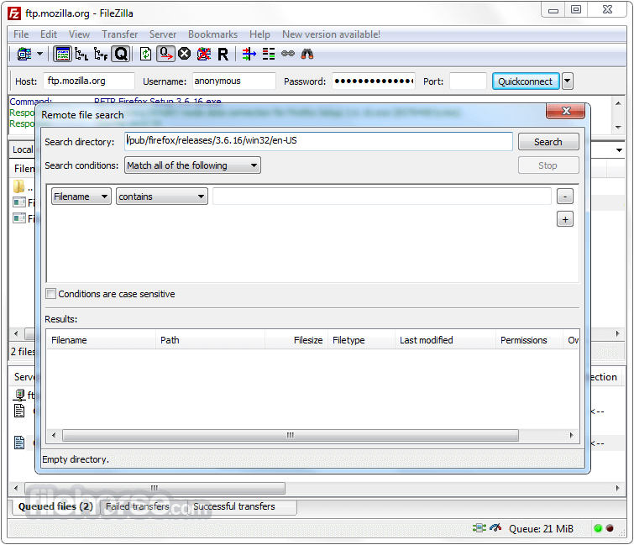Viewport: 634px width, 545px height.
Task: Click the results scrollbar right arrow
Action: click(x=571, y=435)
